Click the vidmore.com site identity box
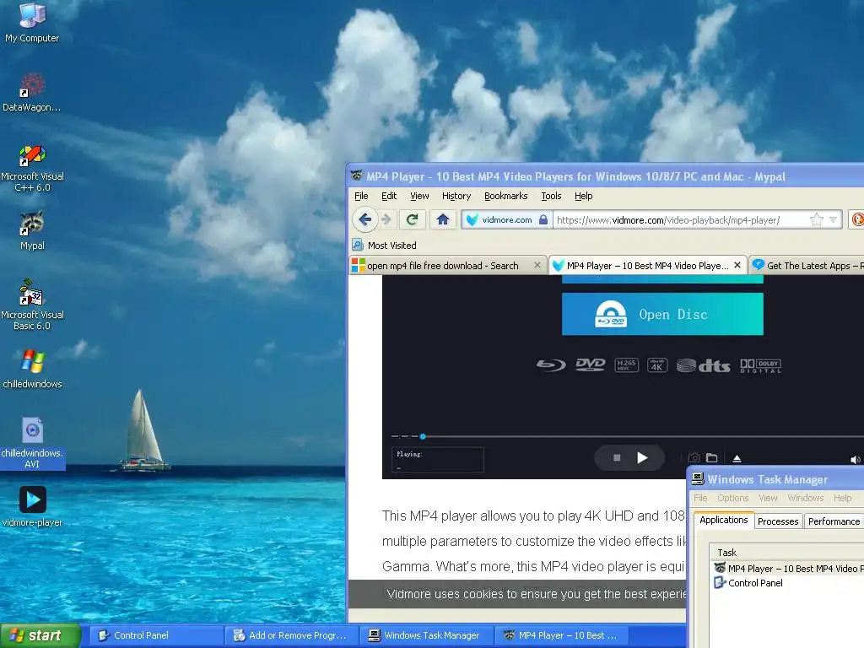The image size is (864, 648). (507, 219)
